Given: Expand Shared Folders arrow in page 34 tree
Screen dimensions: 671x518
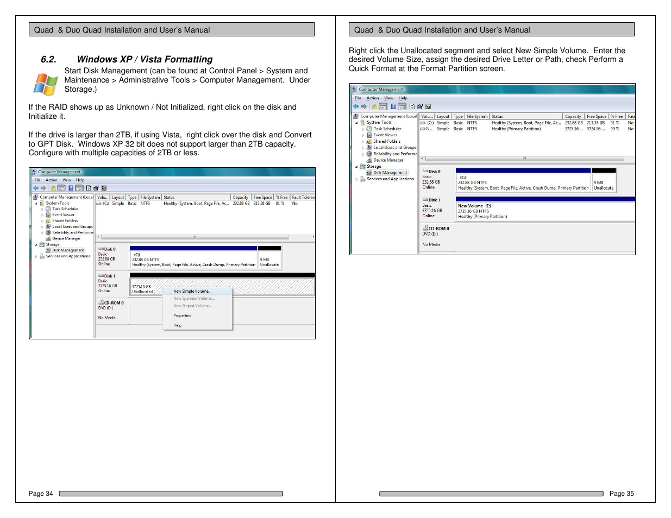Looking at the screenshot, I should (42, 221).
